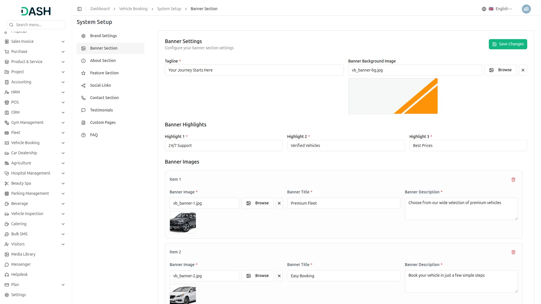Open the Messenger section in sidebar
Image resolution: width=541 pixels, height=304 pixels.
(21, 264)
